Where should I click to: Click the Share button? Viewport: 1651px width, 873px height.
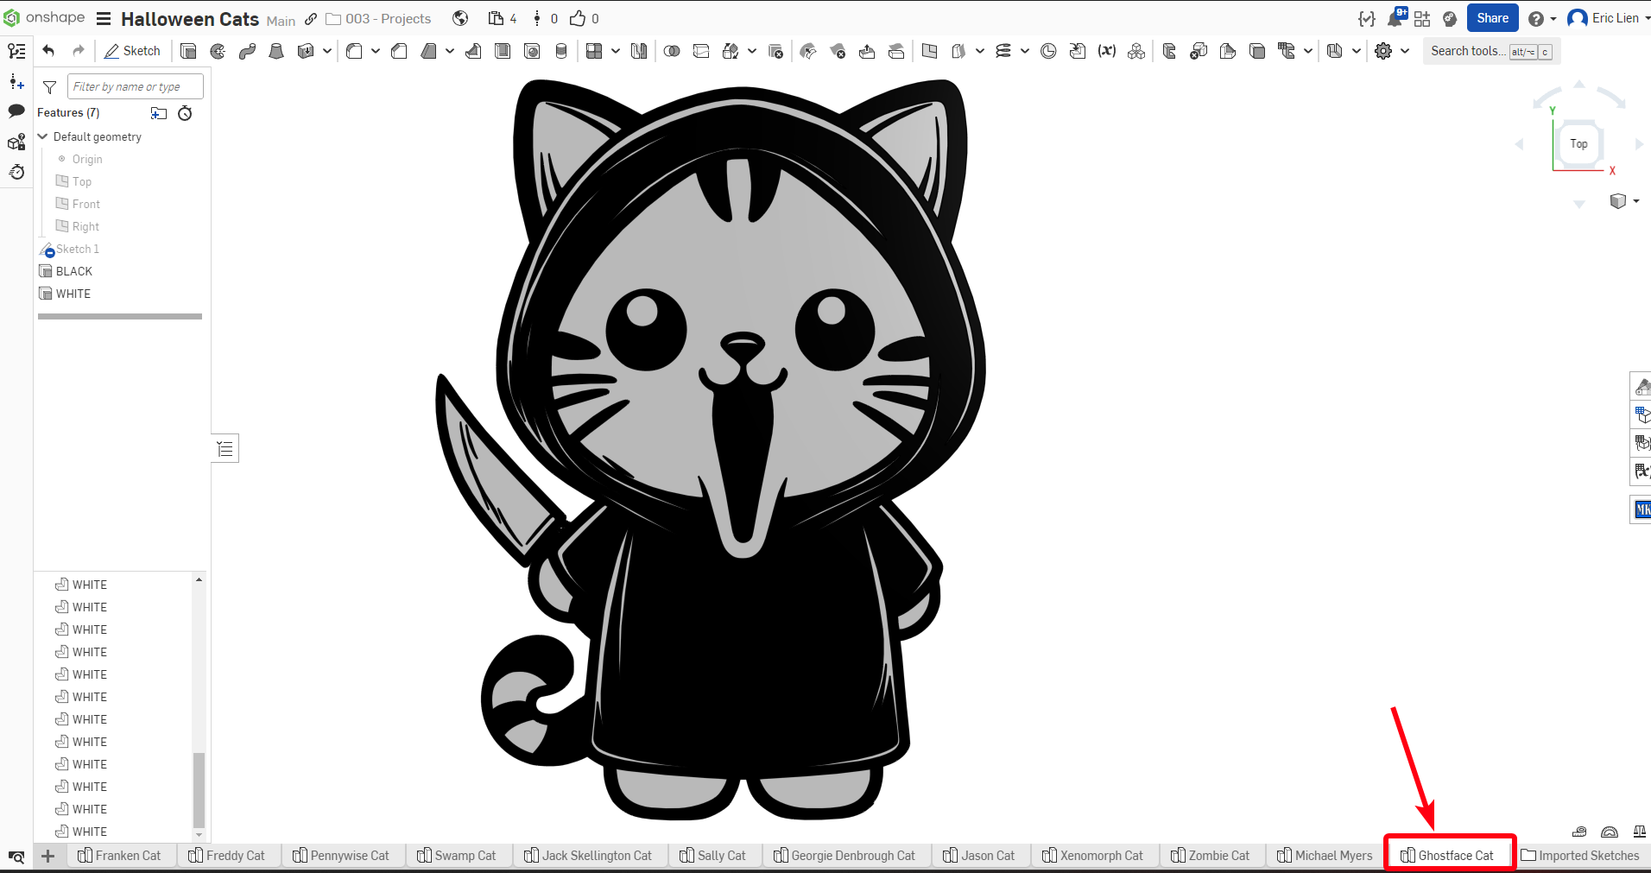[x=1492, y=18]
